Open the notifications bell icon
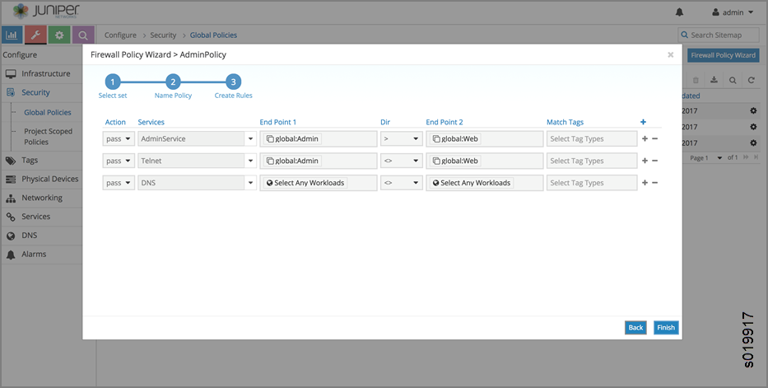768x388 pixels. pyautogui.click(x=679, y=12)
